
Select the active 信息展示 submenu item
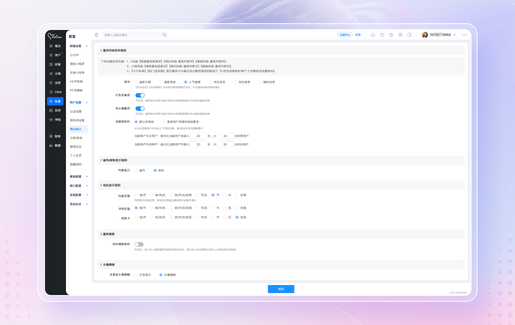point(78,129)
